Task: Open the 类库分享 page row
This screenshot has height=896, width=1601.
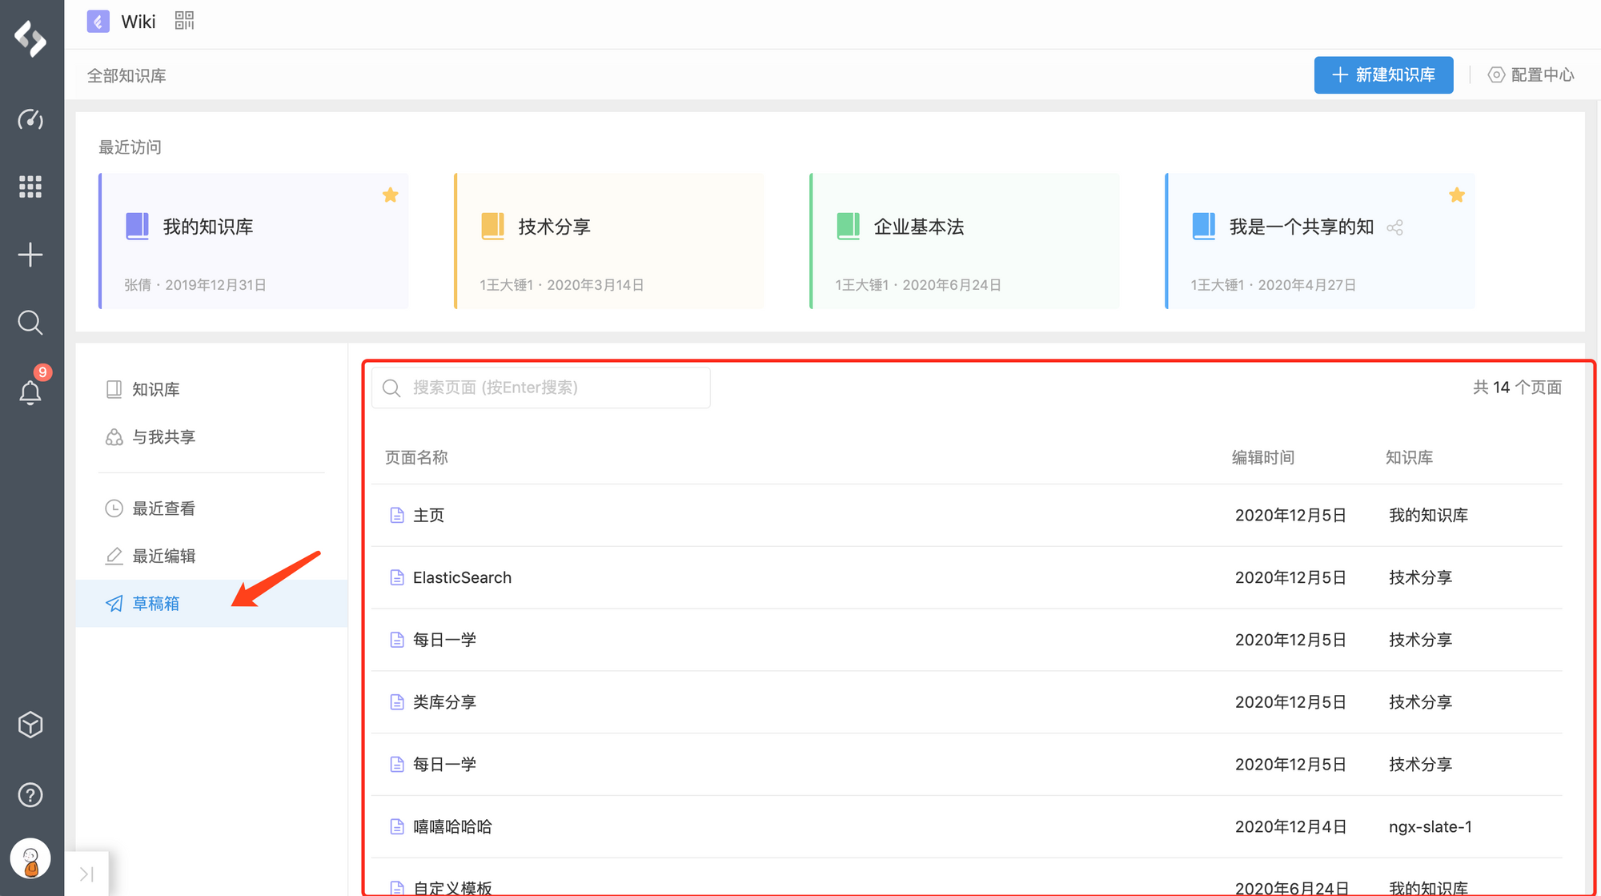Action: tap(967, 702)
